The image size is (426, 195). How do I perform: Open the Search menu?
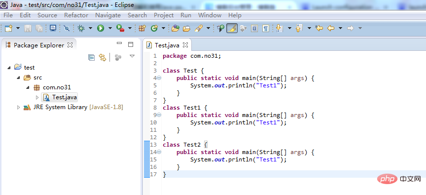[137, 15]
